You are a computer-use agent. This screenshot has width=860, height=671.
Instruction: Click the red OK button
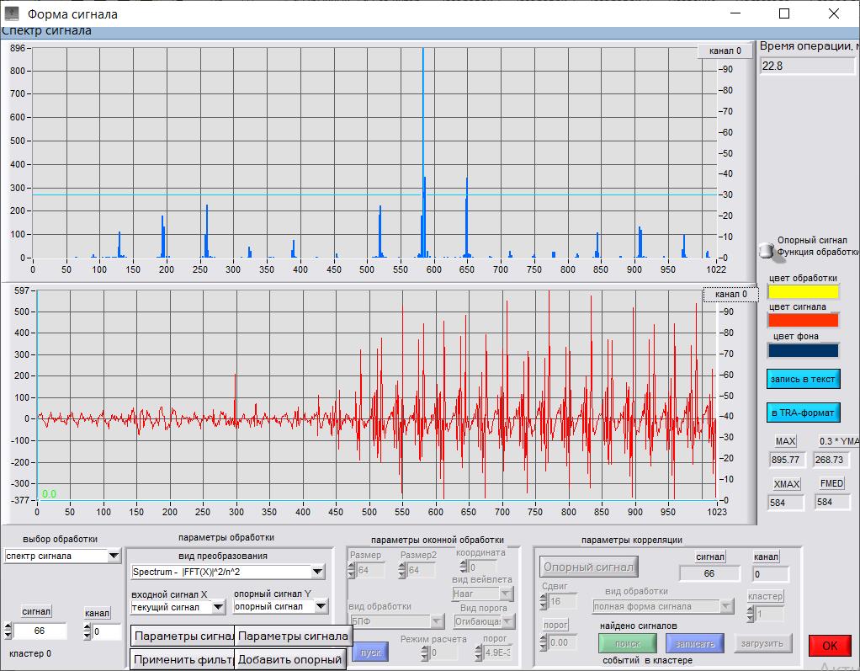coord(829,646)
